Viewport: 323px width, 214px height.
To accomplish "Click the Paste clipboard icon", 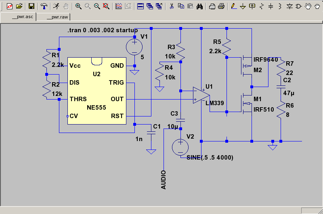I will pos(190,6).
